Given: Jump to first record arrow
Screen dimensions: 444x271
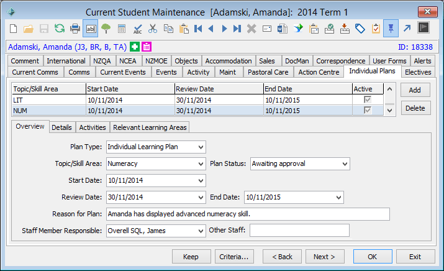Looking at the screenshot, I should click(x=198, y=29).
